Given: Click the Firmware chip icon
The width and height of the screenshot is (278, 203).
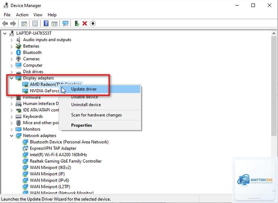Looking at the screenshot, I should (19, 98).
